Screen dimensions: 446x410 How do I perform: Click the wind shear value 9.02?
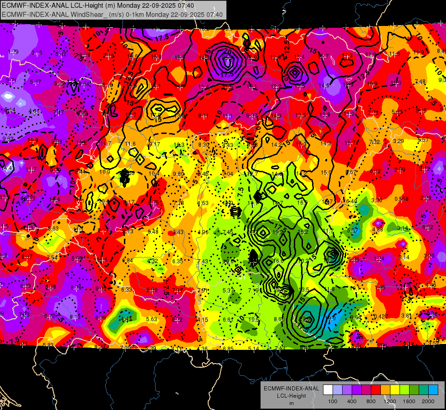point(101,289)
